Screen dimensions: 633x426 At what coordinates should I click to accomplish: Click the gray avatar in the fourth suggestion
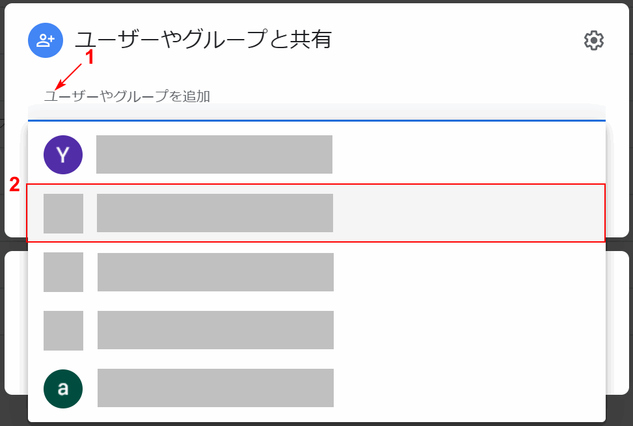pyautogui.click(x=63, y=330)
